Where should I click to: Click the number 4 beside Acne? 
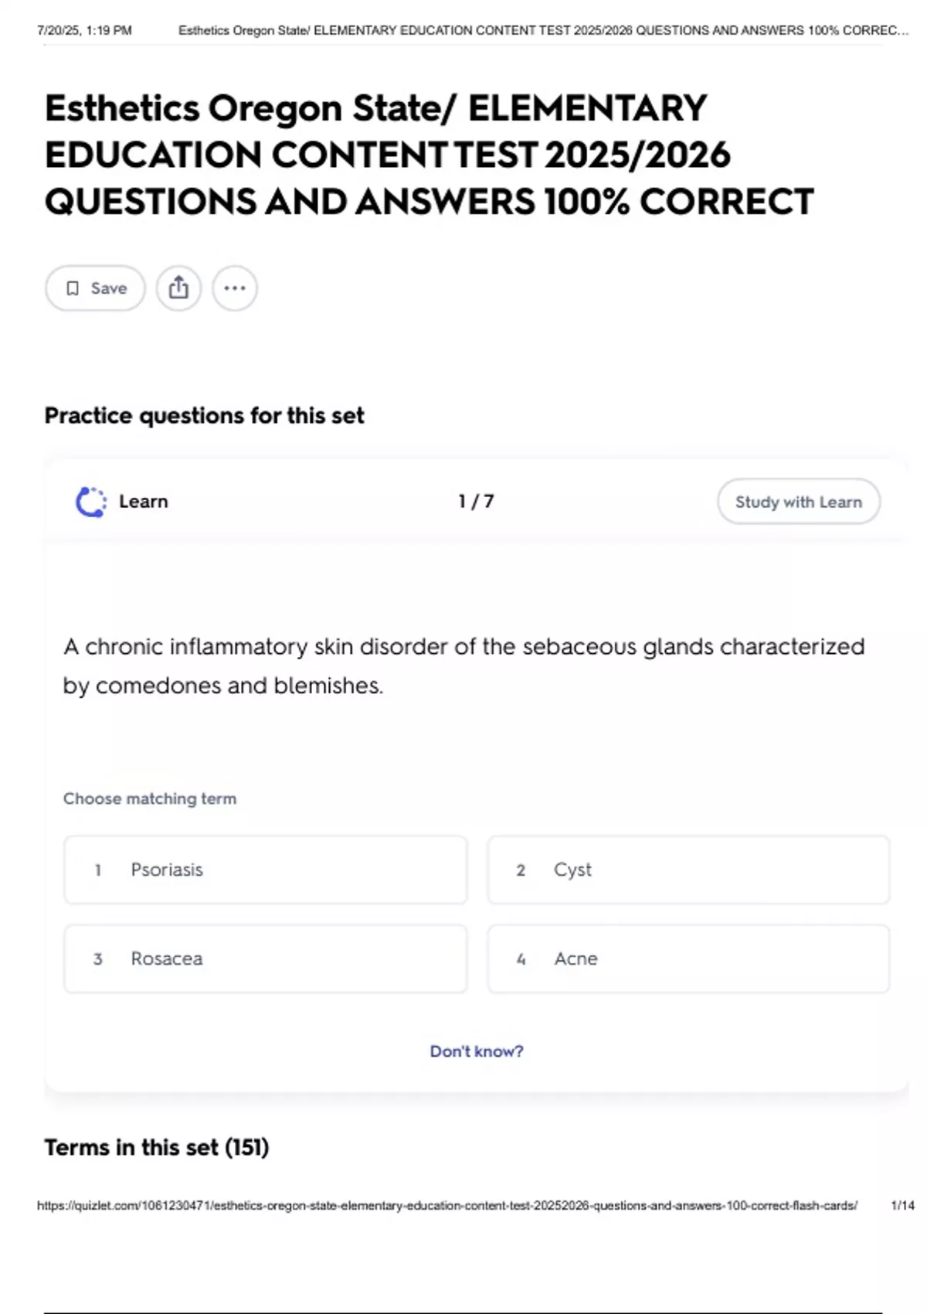[521, 959]
